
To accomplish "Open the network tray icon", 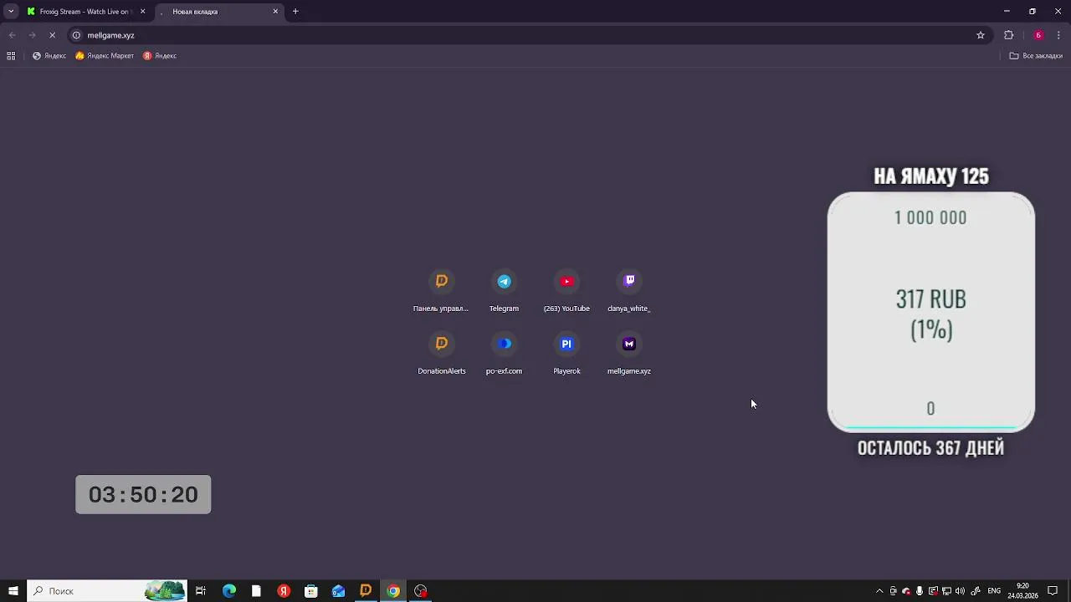I will tap(946, 591).
